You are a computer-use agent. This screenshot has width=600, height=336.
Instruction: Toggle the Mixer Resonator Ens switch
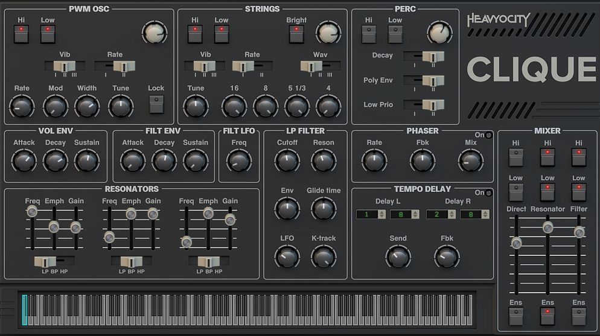click(x=547, y=317)
